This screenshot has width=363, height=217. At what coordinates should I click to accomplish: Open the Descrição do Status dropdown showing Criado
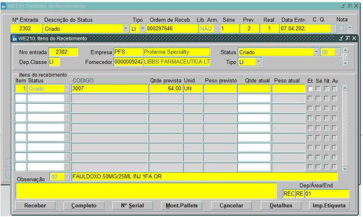coord(126,29)
